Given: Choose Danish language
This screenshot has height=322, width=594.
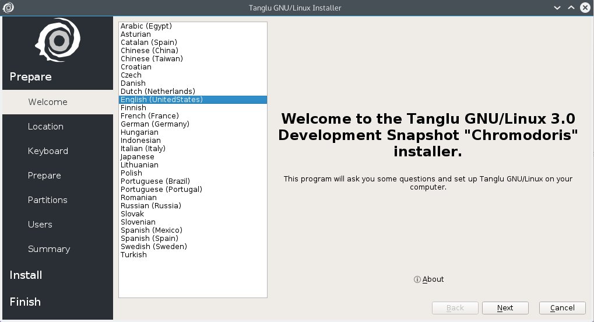Looking at the screenshot, I should click(x=193, y=83).
